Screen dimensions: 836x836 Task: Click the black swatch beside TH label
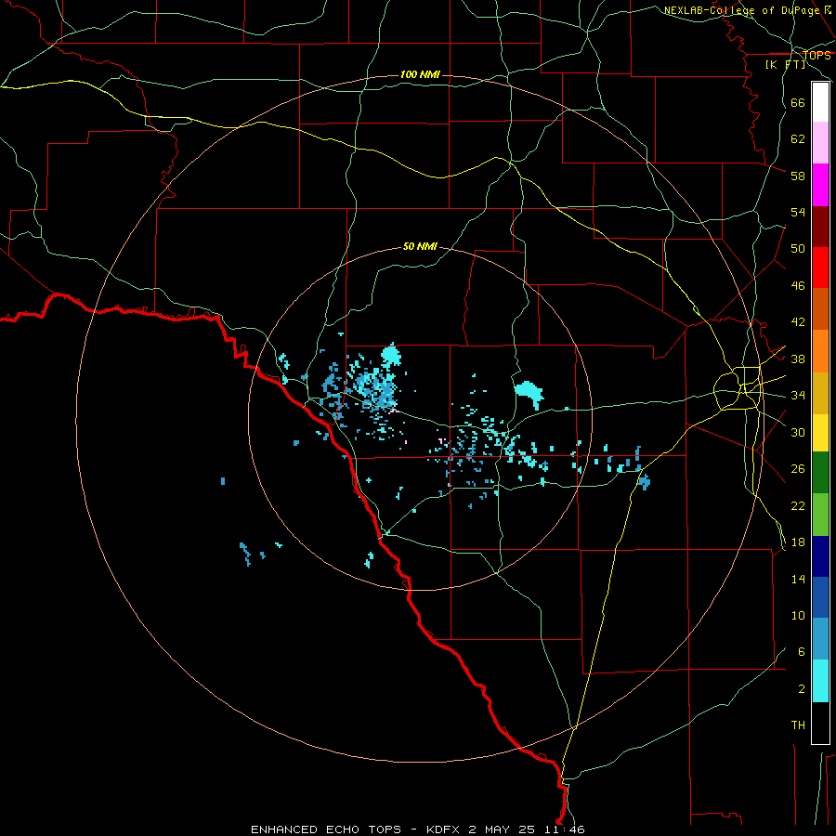[x=820, y=723]
